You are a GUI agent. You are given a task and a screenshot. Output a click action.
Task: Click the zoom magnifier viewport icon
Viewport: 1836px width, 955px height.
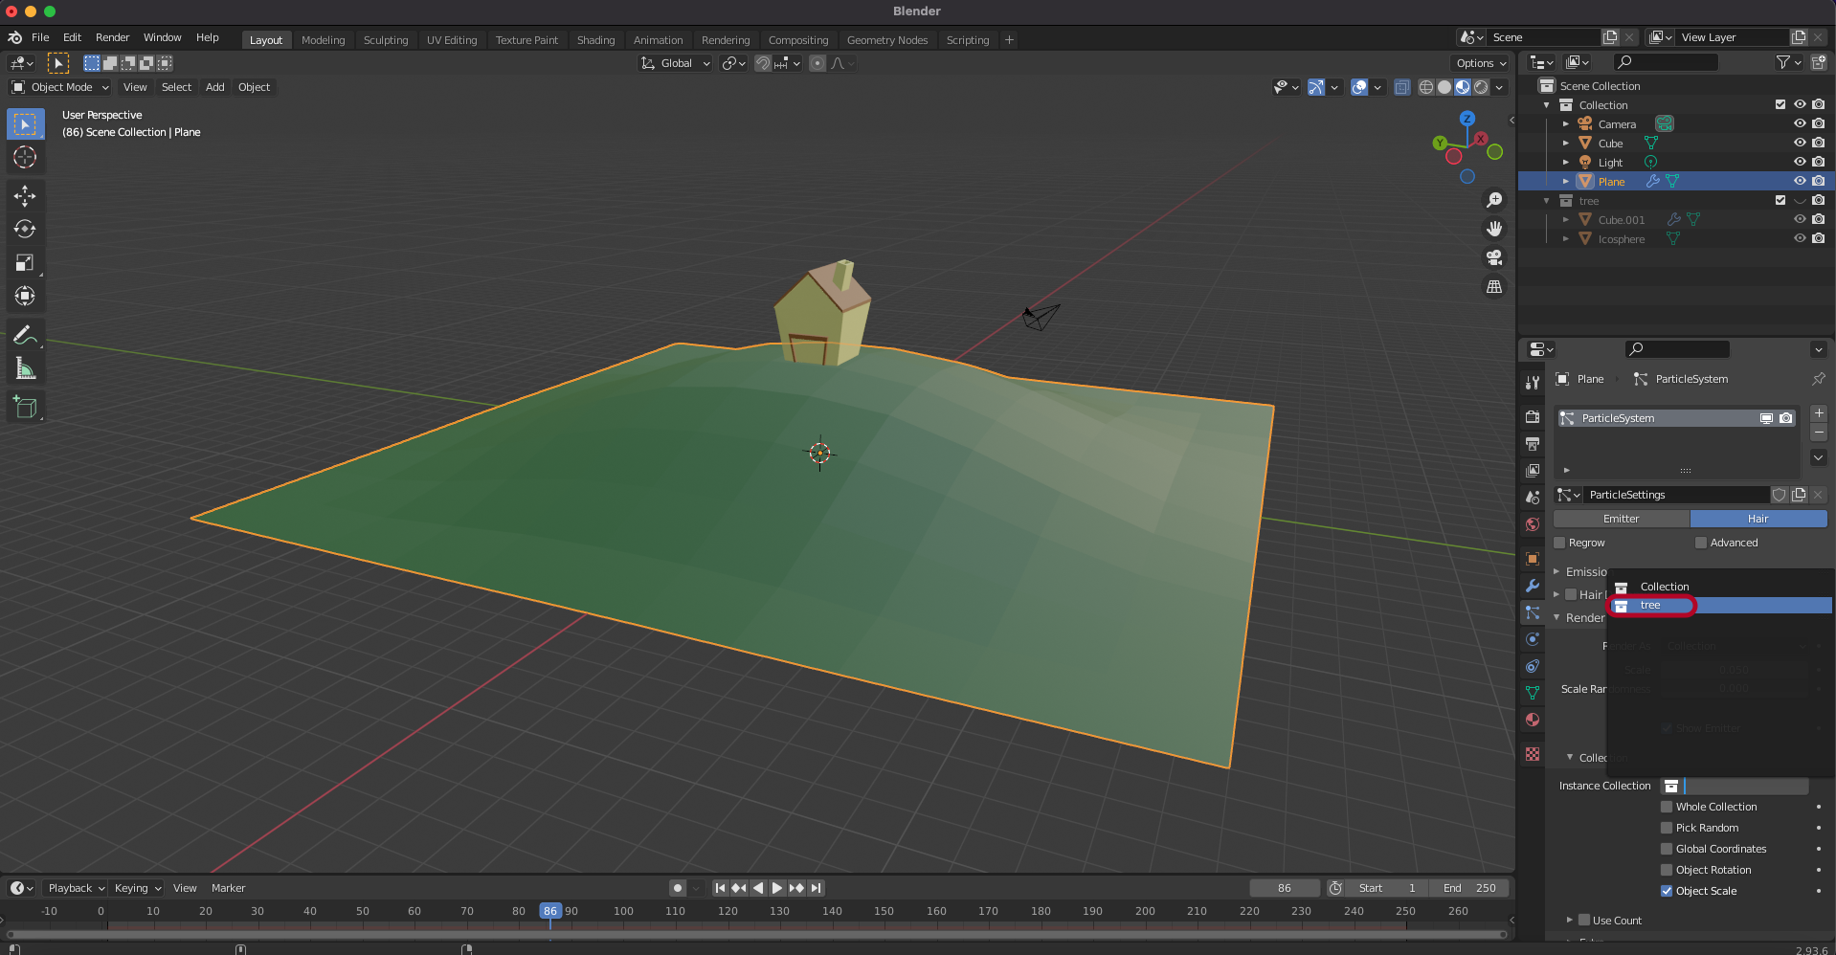(1493, 200)
